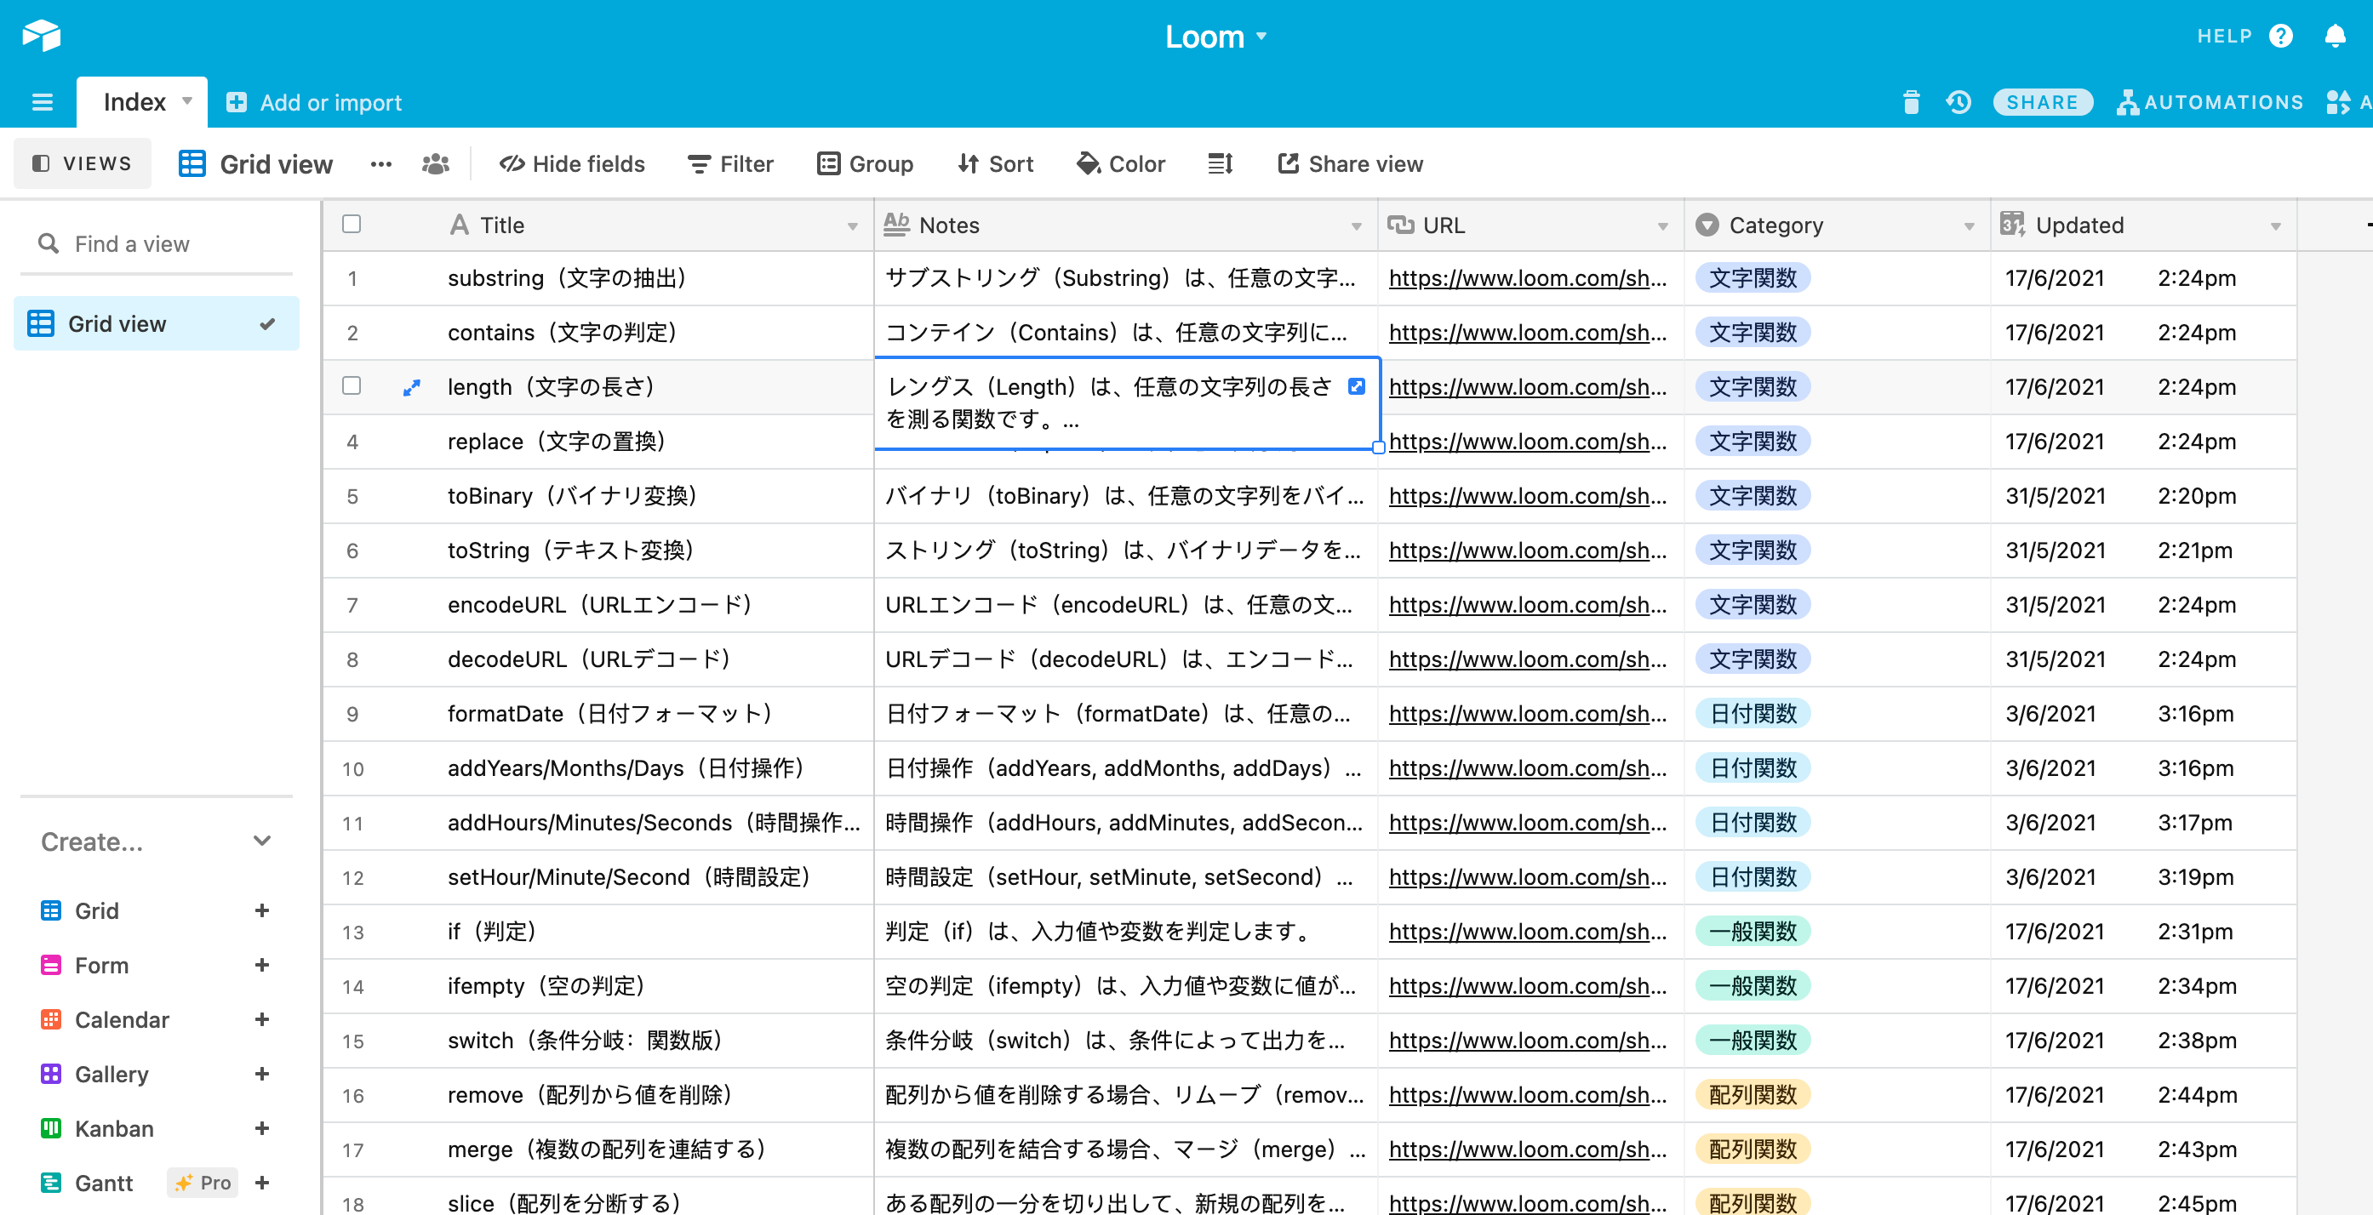Click Add or import tab
The image size is (2373, 1215).
click(x=314, y=102)
